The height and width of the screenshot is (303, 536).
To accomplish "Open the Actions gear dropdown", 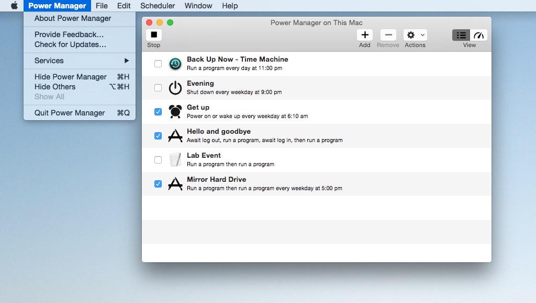I will [415, 35].
